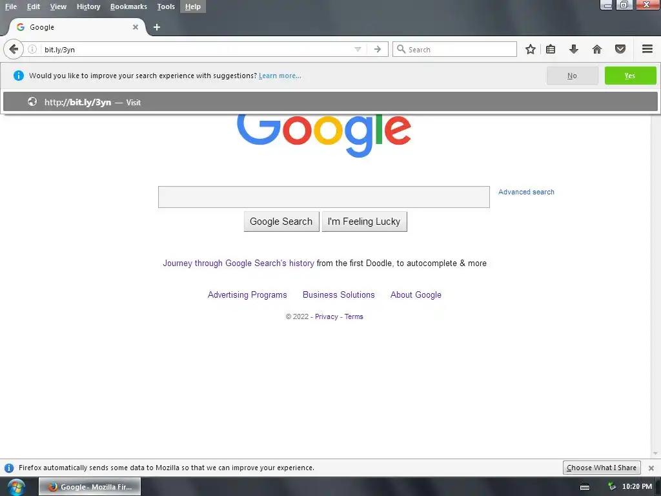Open the History menu
Image resolution: width=661 pixels, height=496 pixels.
[x=88, y=6]
